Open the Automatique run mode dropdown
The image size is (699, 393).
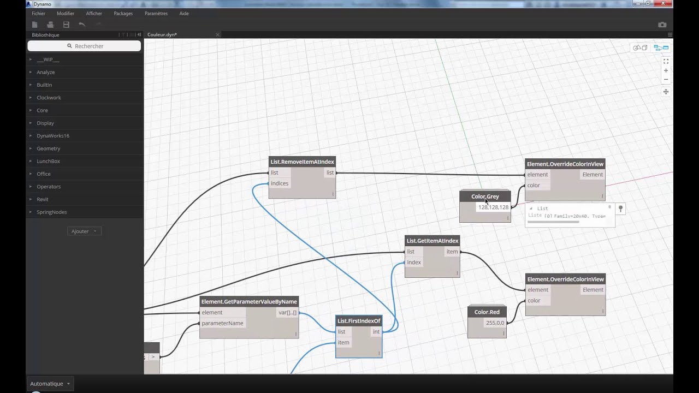pos(50,384)
